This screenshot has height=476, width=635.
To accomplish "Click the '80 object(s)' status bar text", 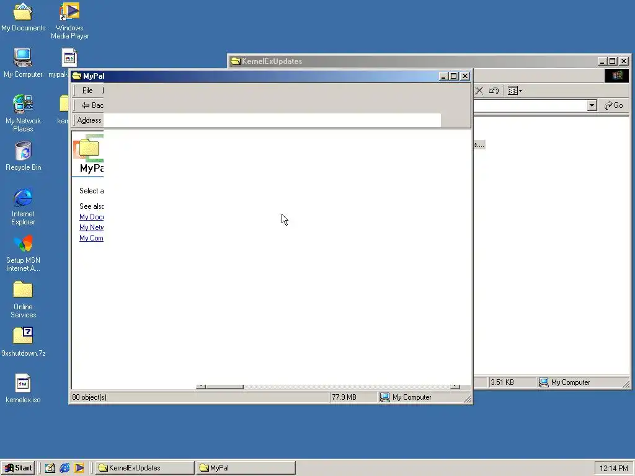I will point(89,397).
